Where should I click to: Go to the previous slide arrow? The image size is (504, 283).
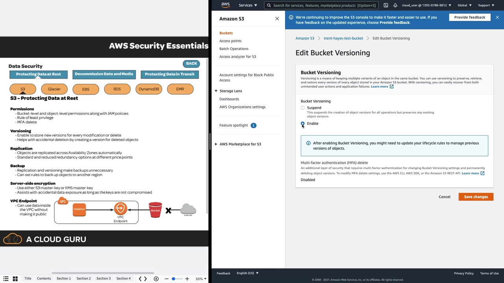pos(140,279)
